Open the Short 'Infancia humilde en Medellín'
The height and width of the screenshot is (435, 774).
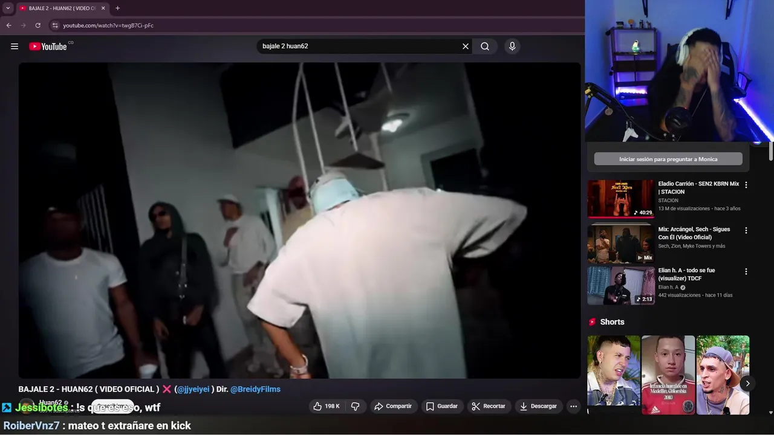pos(668,375)
